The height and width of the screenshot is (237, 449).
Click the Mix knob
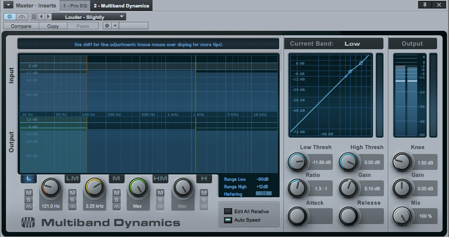pyautogui.click(x=402, y=216)
